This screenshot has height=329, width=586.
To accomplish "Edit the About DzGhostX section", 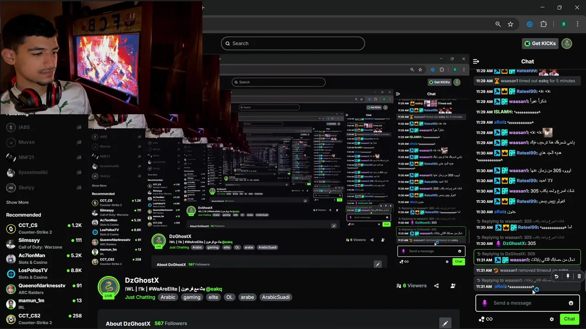I will [x=445, y=324].
